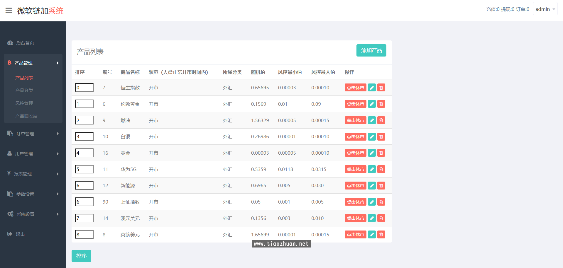Edit the 白银 product with pencil icon
Screen dimensions: 563x268
tap(372, 136)
